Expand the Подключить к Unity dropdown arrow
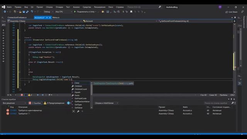The height and width of the screenshot is (139, 247). (x=96, y=12)
